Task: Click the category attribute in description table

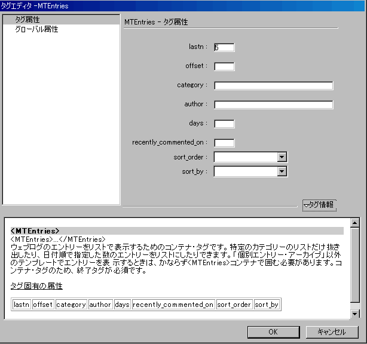Action: [71, 305]
